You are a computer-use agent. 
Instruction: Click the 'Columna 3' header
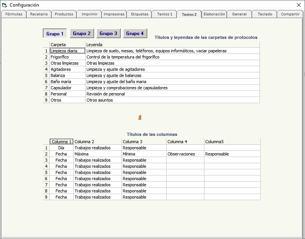[x=144, y=142]
